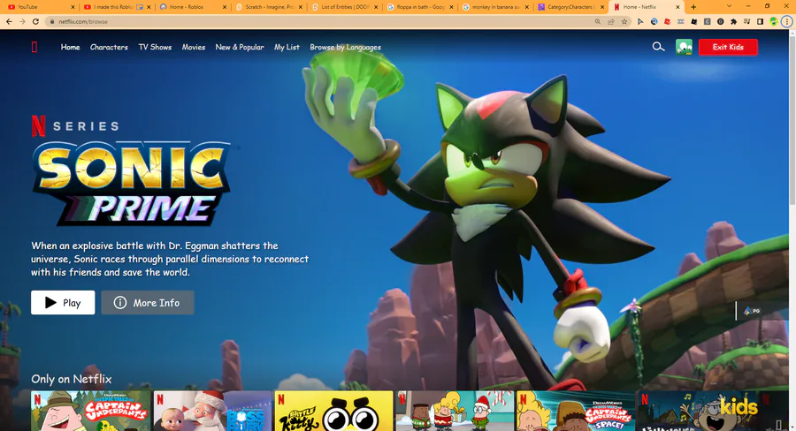Close the Scratch tab
Image resolution: width=796 pixels, height=431 pixels.
pyautogui.click(x=301, y=7)
